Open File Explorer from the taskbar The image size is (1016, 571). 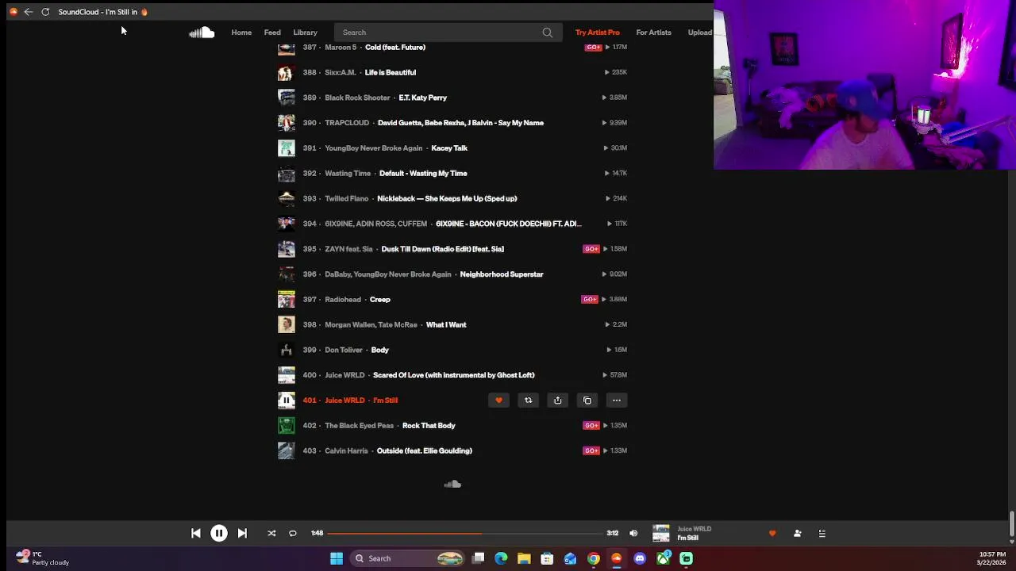(x=524, y=558)
